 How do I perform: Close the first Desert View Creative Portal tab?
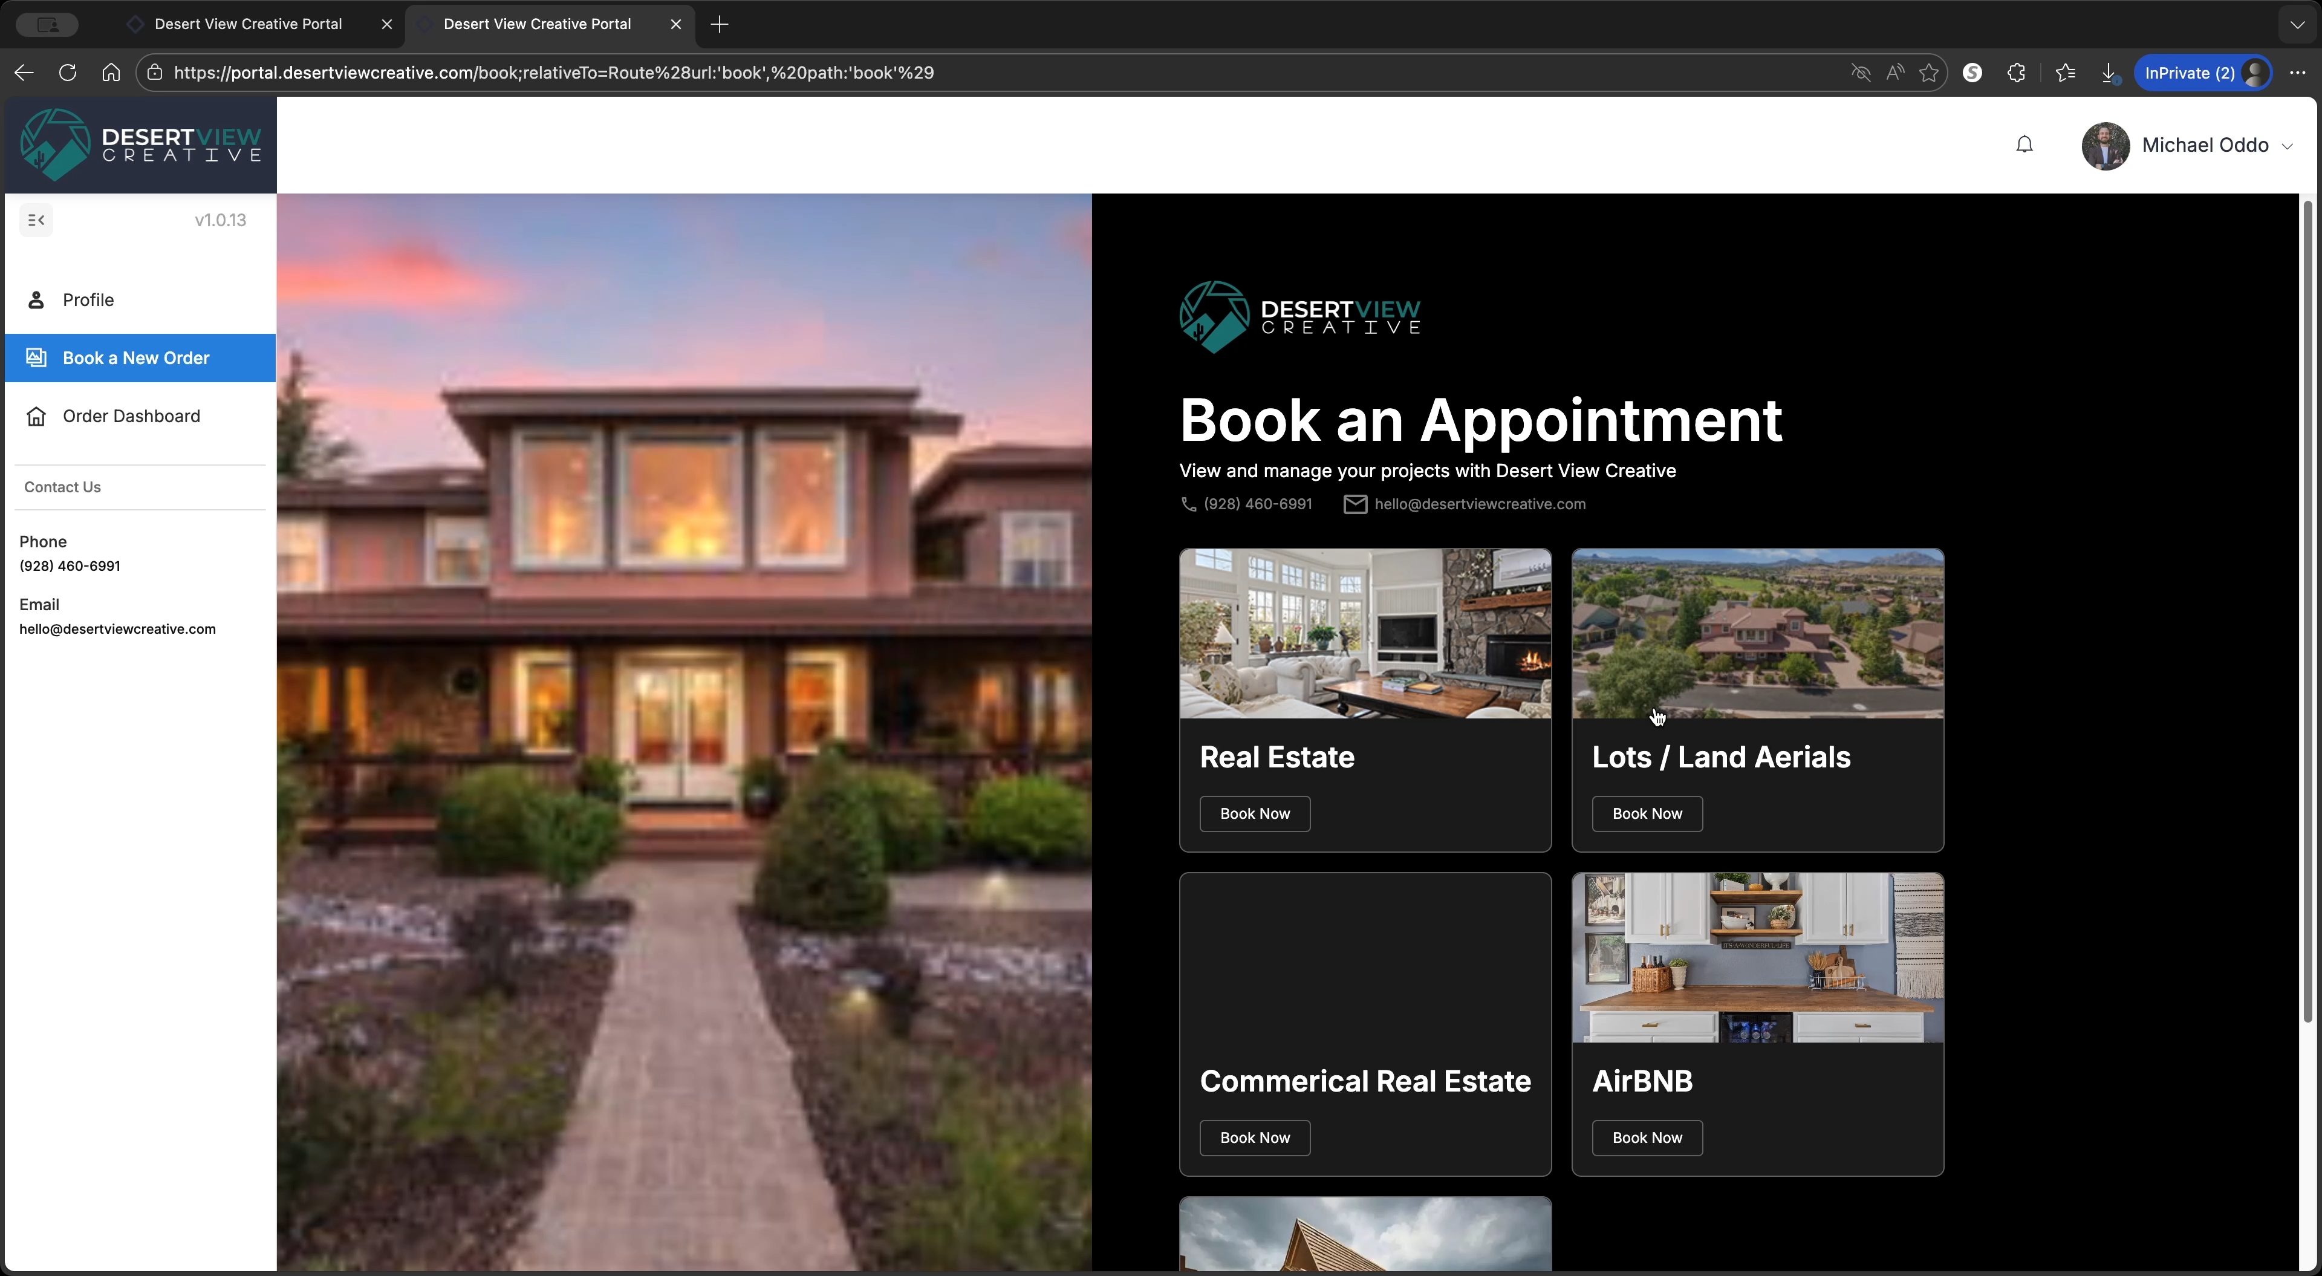[387, 24]
